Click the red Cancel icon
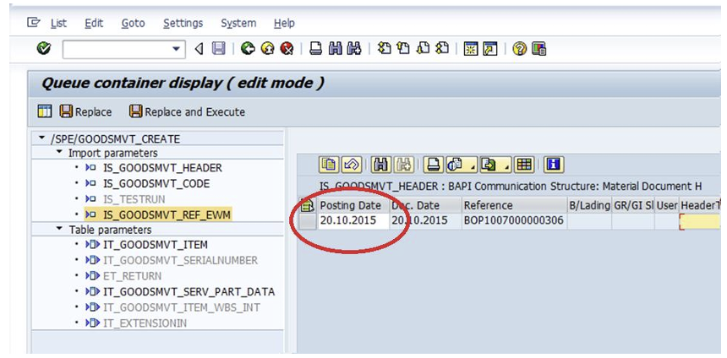This screenshot has width=727, height=358. [287, 48]
